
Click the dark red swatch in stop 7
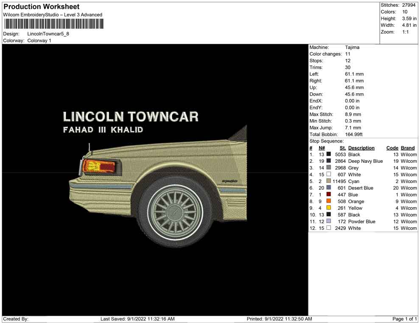[329, 194]
